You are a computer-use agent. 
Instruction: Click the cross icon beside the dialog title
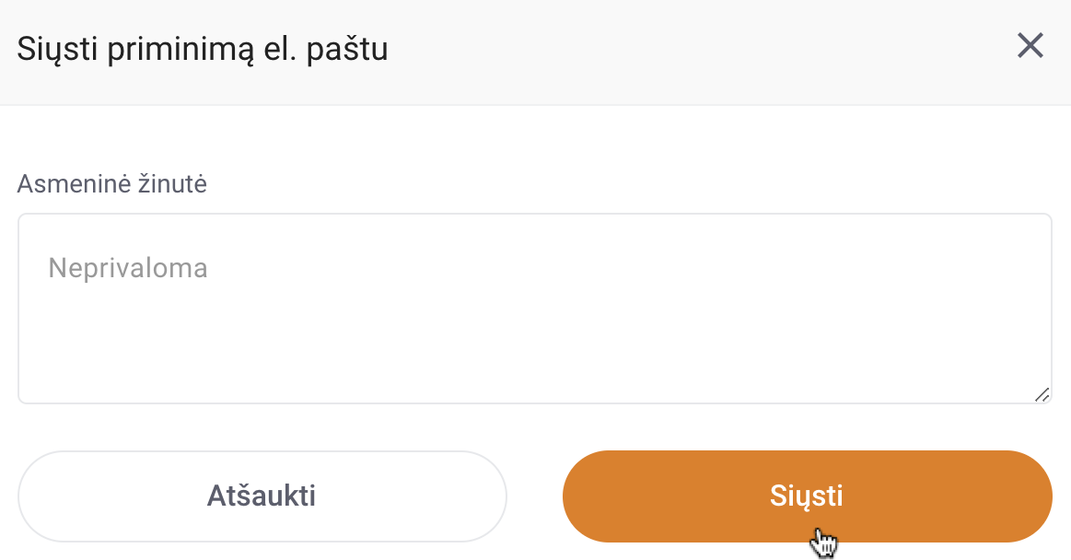(1030, 46)
